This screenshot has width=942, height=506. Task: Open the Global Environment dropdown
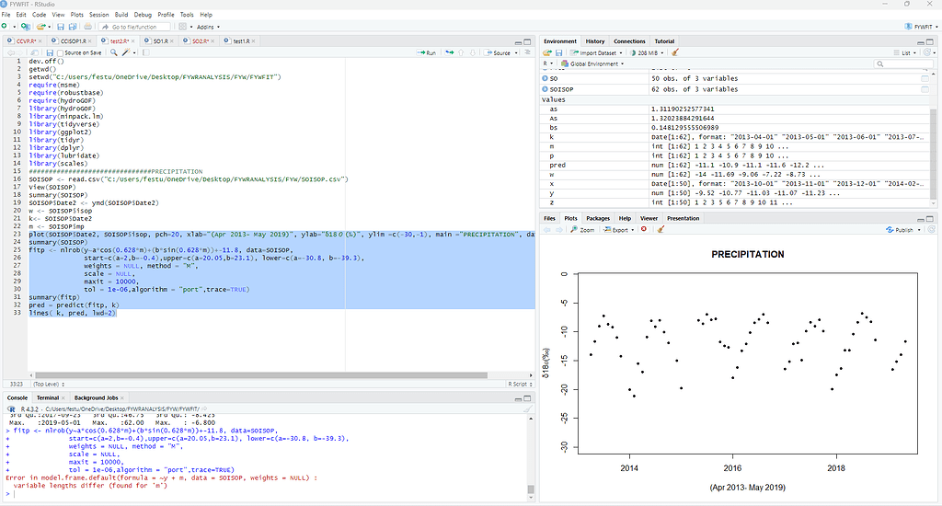click(x=596, y=64)
